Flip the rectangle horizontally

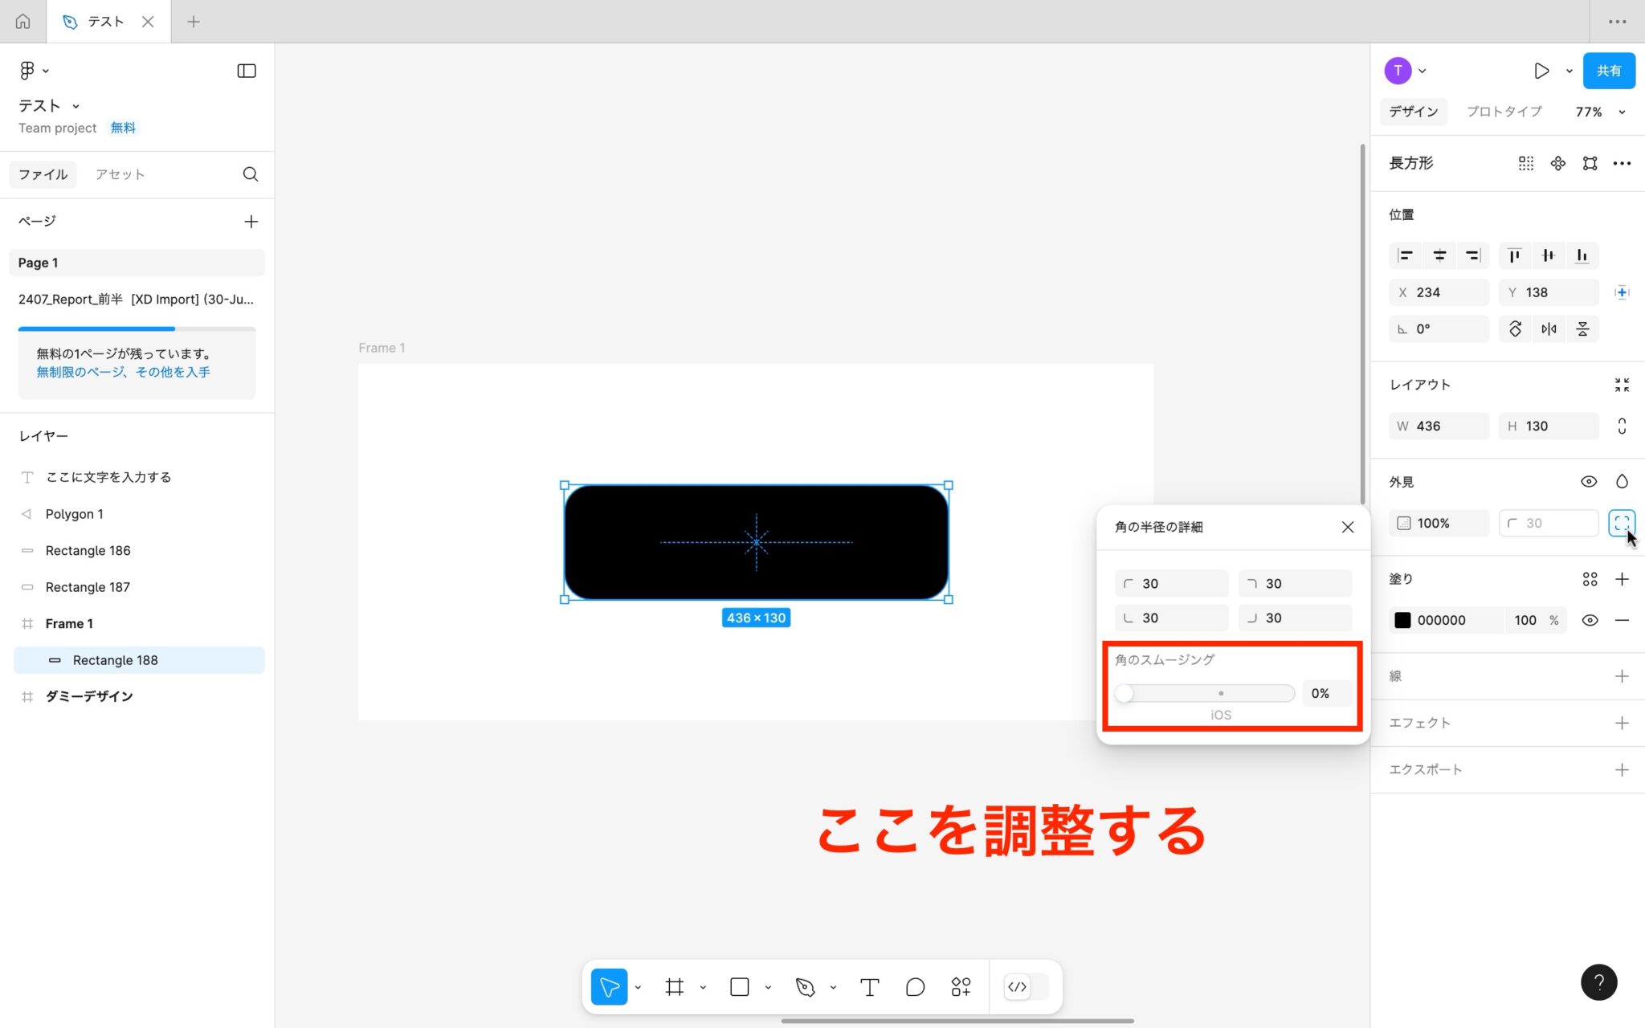(1549, 328)
